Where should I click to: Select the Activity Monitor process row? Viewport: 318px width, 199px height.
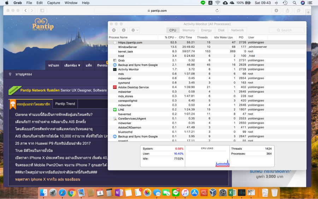[x=207, y=69]
